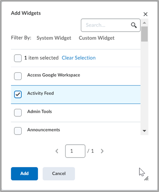
Task: Click the dialog resize handle icon
Action: 146,178
